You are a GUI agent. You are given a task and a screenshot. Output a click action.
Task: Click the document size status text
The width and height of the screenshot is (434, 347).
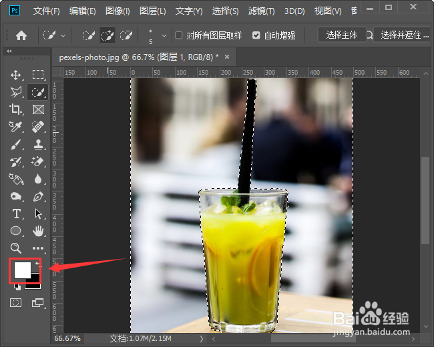[141, 338]
